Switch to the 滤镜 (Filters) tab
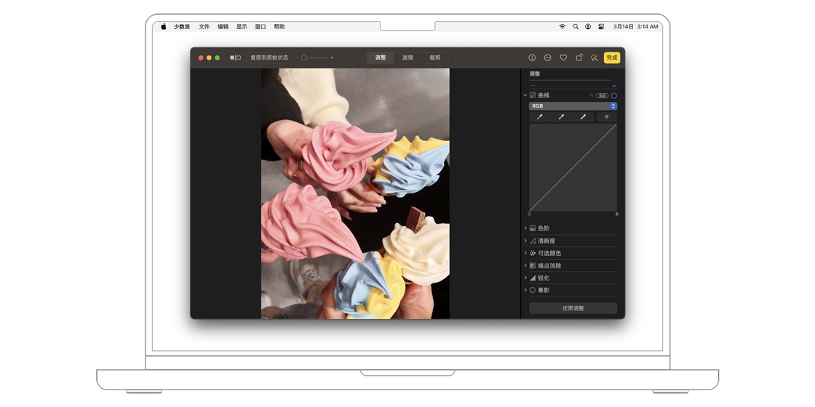 407,57
